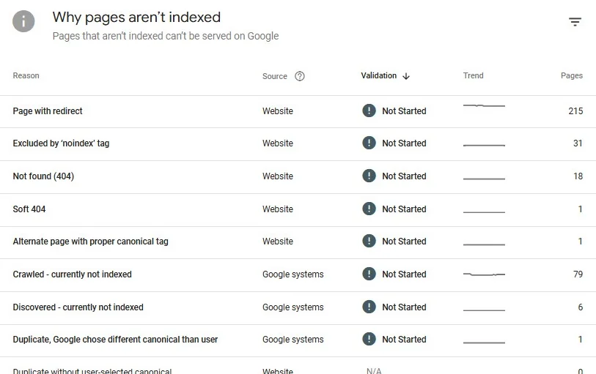Viewport: 596px width, 374px height.
Task: Click the Reason column header
Action: (x=26, y=76)
